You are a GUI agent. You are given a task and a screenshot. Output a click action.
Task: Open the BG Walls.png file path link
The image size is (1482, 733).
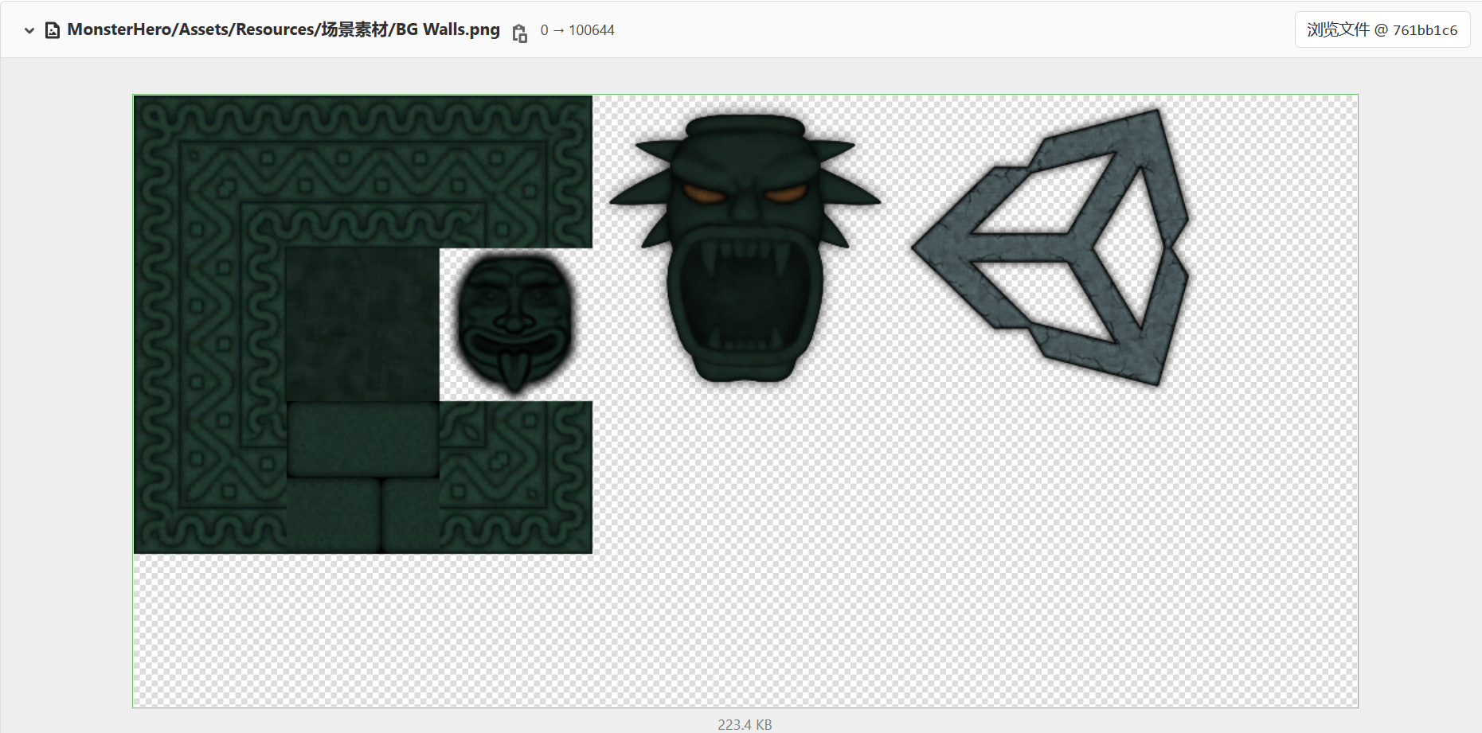pyautogui.click(x=283, y=29)
